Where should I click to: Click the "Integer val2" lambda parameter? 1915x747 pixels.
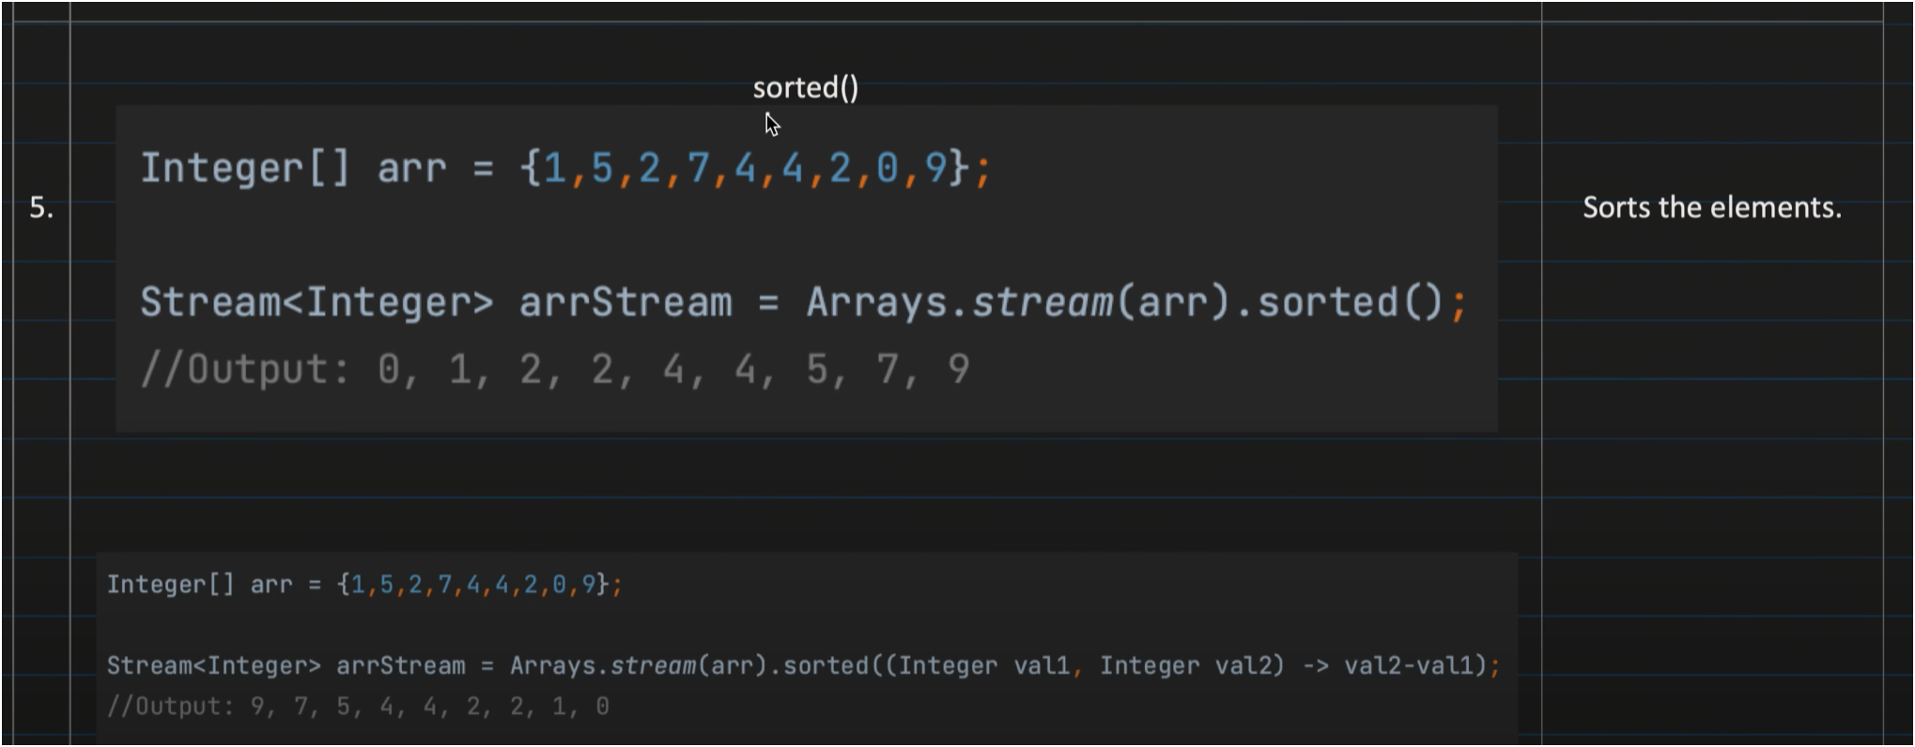pos(1190,666)
